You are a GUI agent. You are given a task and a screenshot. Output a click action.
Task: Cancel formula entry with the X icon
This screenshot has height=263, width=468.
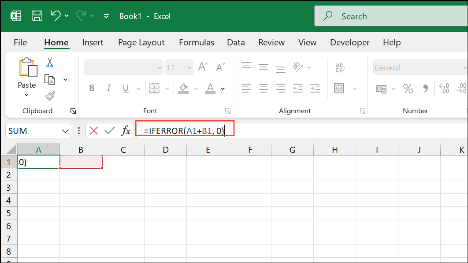click(94, 130)
